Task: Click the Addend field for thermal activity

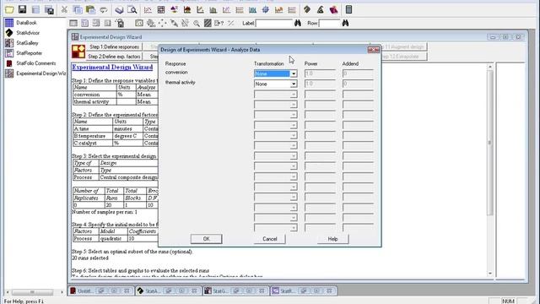Action: [x=358, y=84]
